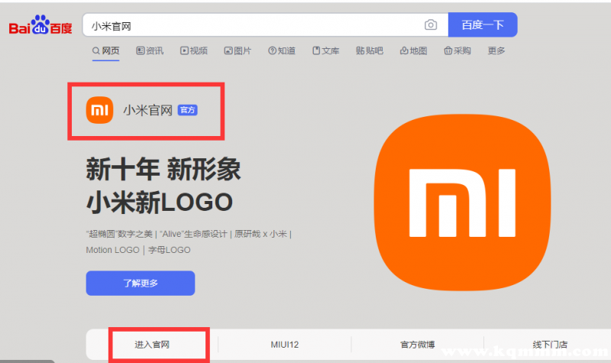Open the MIUI12 link
611x363 pixels.
point(284,345)
